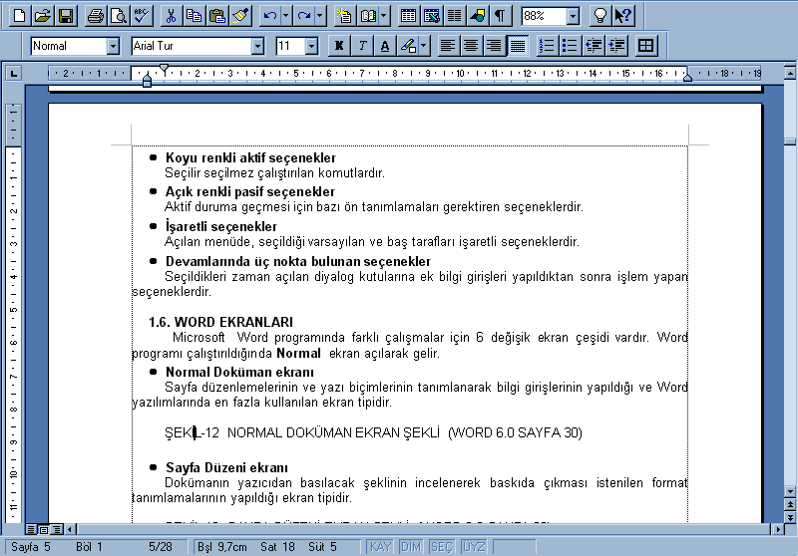Open the Redo history dropdown arrow

point(319,16)
